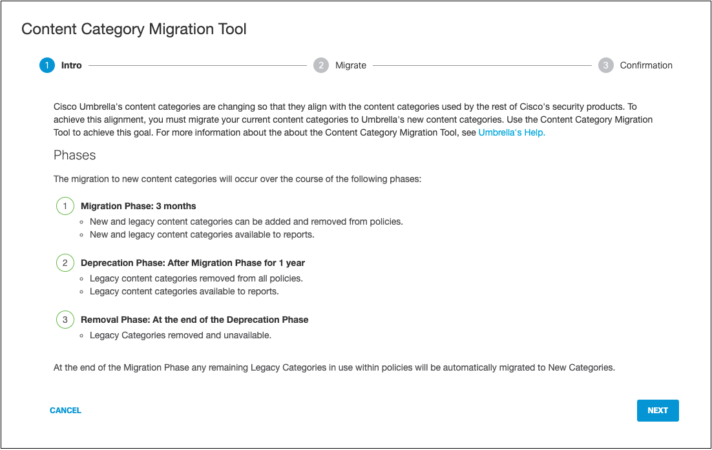Click 'Removal Phase: At the end of the Deprecation Phase'

click(x=194, y=320)
